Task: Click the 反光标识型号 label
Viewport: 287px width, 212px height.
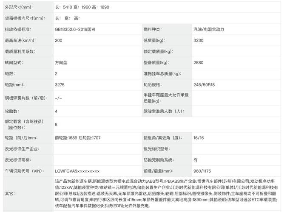Action: [x=156, y=149]
